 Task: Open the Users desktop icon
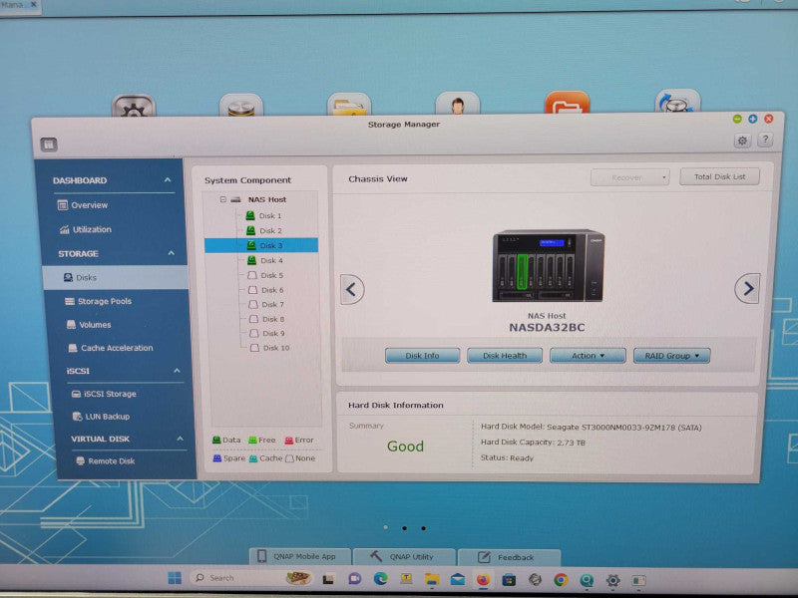pyautogui.click(x=458, y=104)
